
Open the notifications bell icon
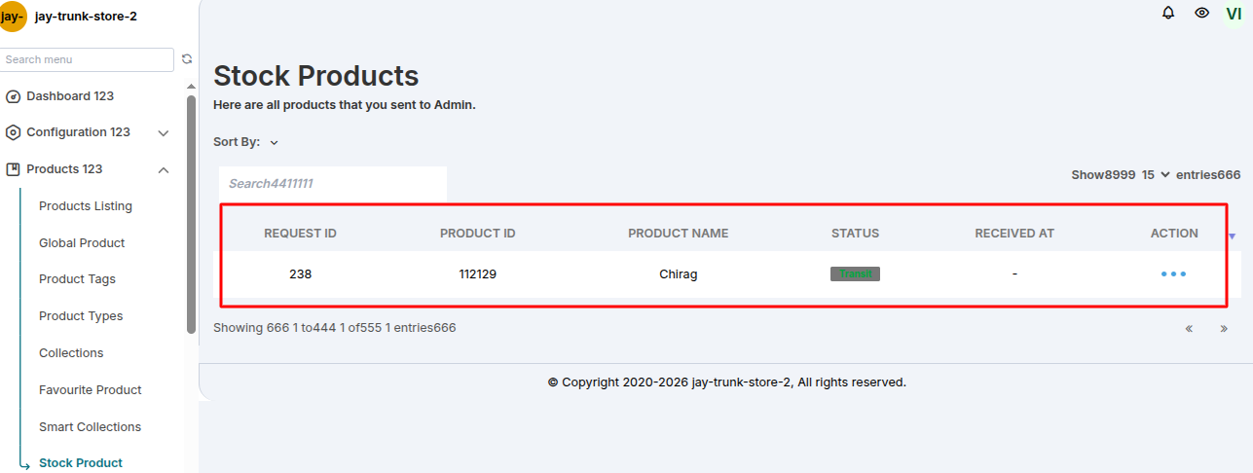point(1168,13)
